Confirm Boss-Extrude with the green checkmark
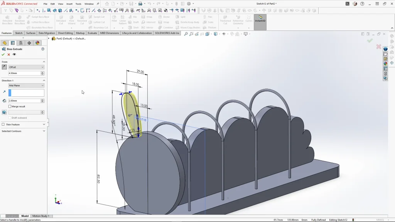This screenshot has width=395, height=222. point(3,54)
